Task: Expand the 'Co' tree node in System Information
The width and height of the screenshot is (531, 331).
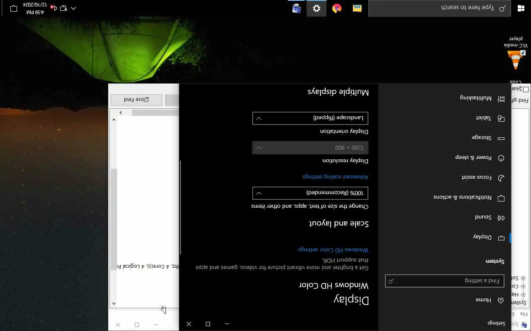Action: [x=523, y=286]
